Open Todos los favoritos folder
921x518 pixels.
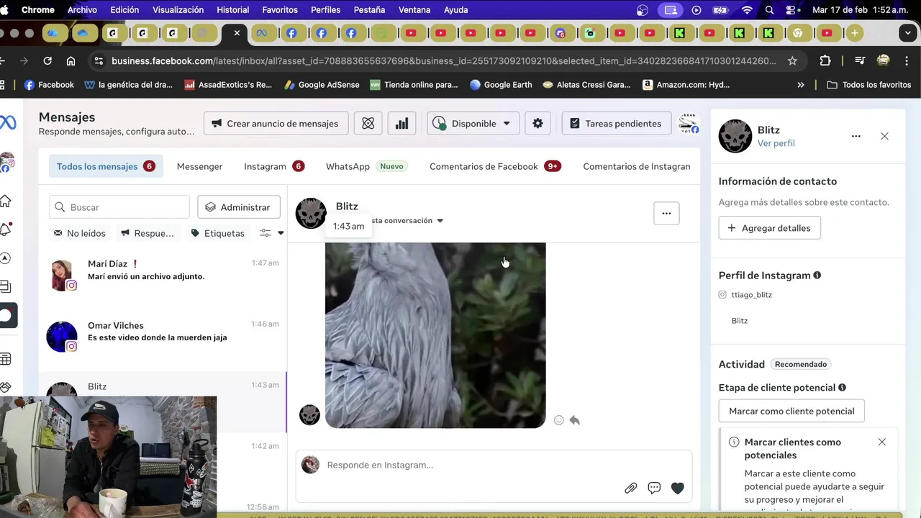(869, 85)
